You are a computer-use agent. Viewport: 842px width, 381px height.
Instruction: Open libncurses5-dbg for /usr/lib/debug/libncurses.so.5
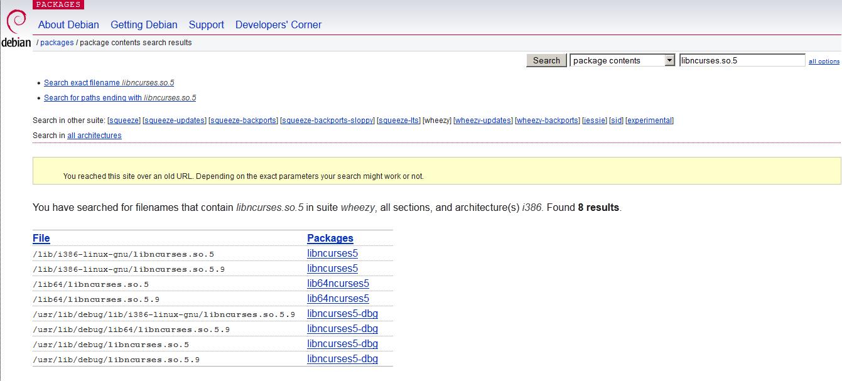pyautogui.click(x=342, y=344)
